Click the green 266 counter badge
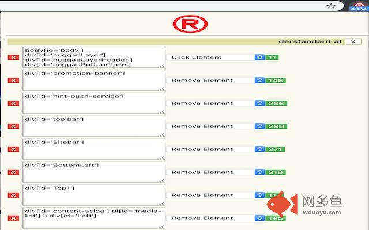 276,103
